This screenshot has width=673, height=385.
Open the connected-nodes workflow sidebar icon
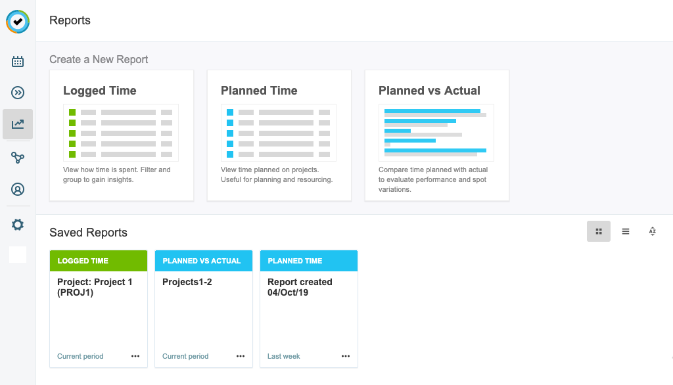[18, 158]
